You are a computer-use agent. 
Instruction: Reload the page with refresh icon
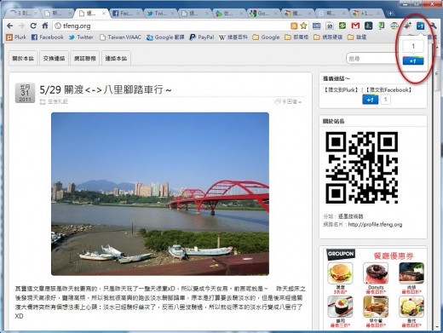tap(33, 26)
